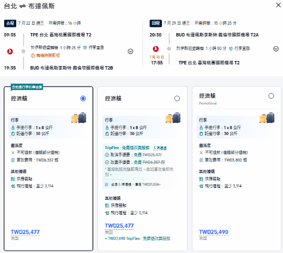Click luggage illustration in TripFlex fare card
The height and width of the screenshot is (253, 283).
pos(173,118)
